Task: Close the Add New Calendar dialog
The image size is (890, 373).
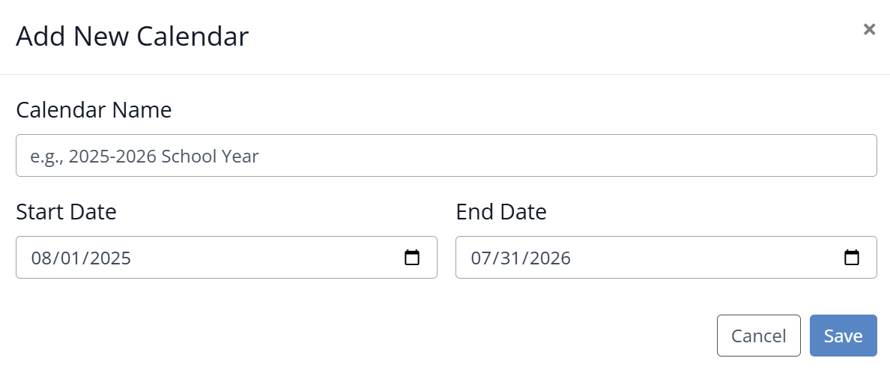Action: (869, 29)
